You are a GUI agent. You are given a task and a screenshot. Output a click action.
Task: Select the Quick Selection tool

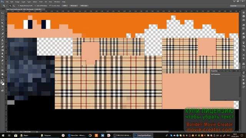point(2,23)
